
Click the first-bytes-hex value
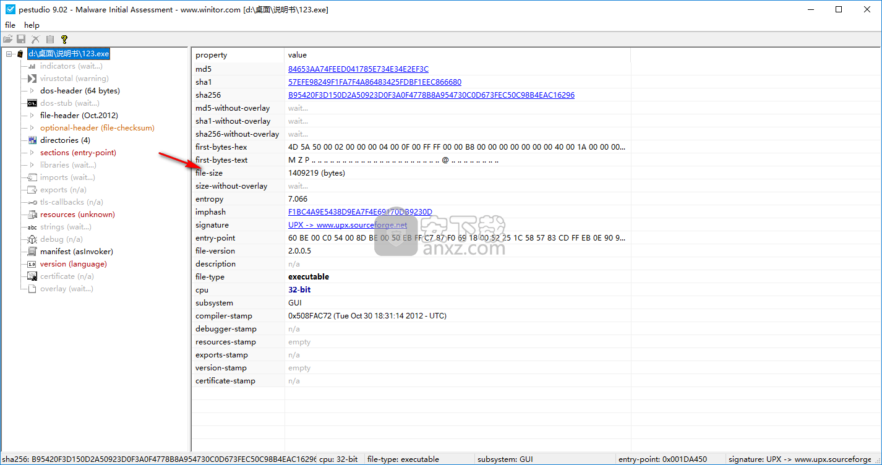(457, 147)
